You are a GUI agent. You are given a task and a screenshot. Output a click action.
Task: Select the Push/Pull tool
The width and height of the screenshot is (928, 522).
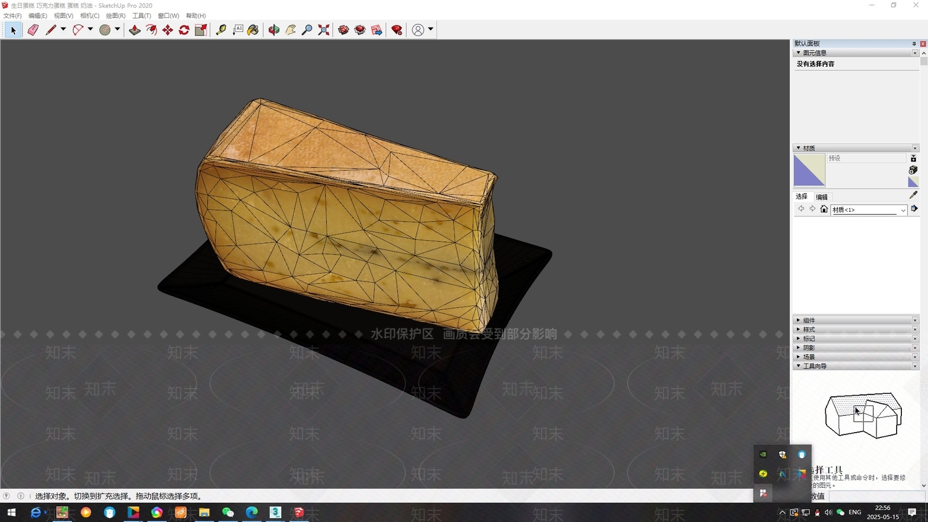[x=135, y=30]
